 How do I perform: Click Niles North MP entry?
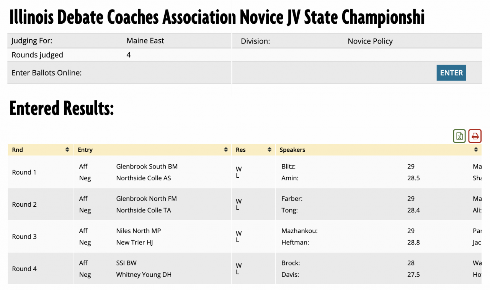click(139, 231)
